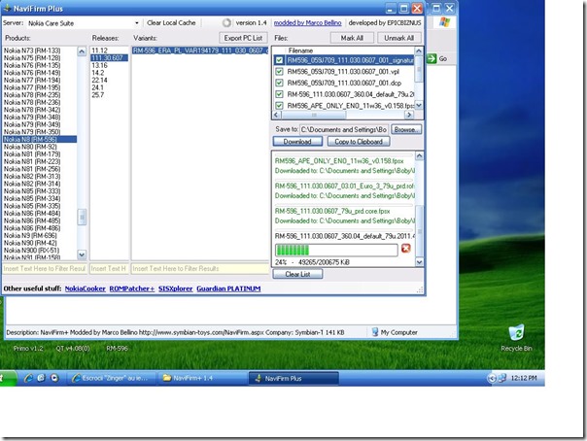The width and height of the screenshot is (587, 441).
Task: Open ROMPatcher+ link
Action: pos(132,288)
